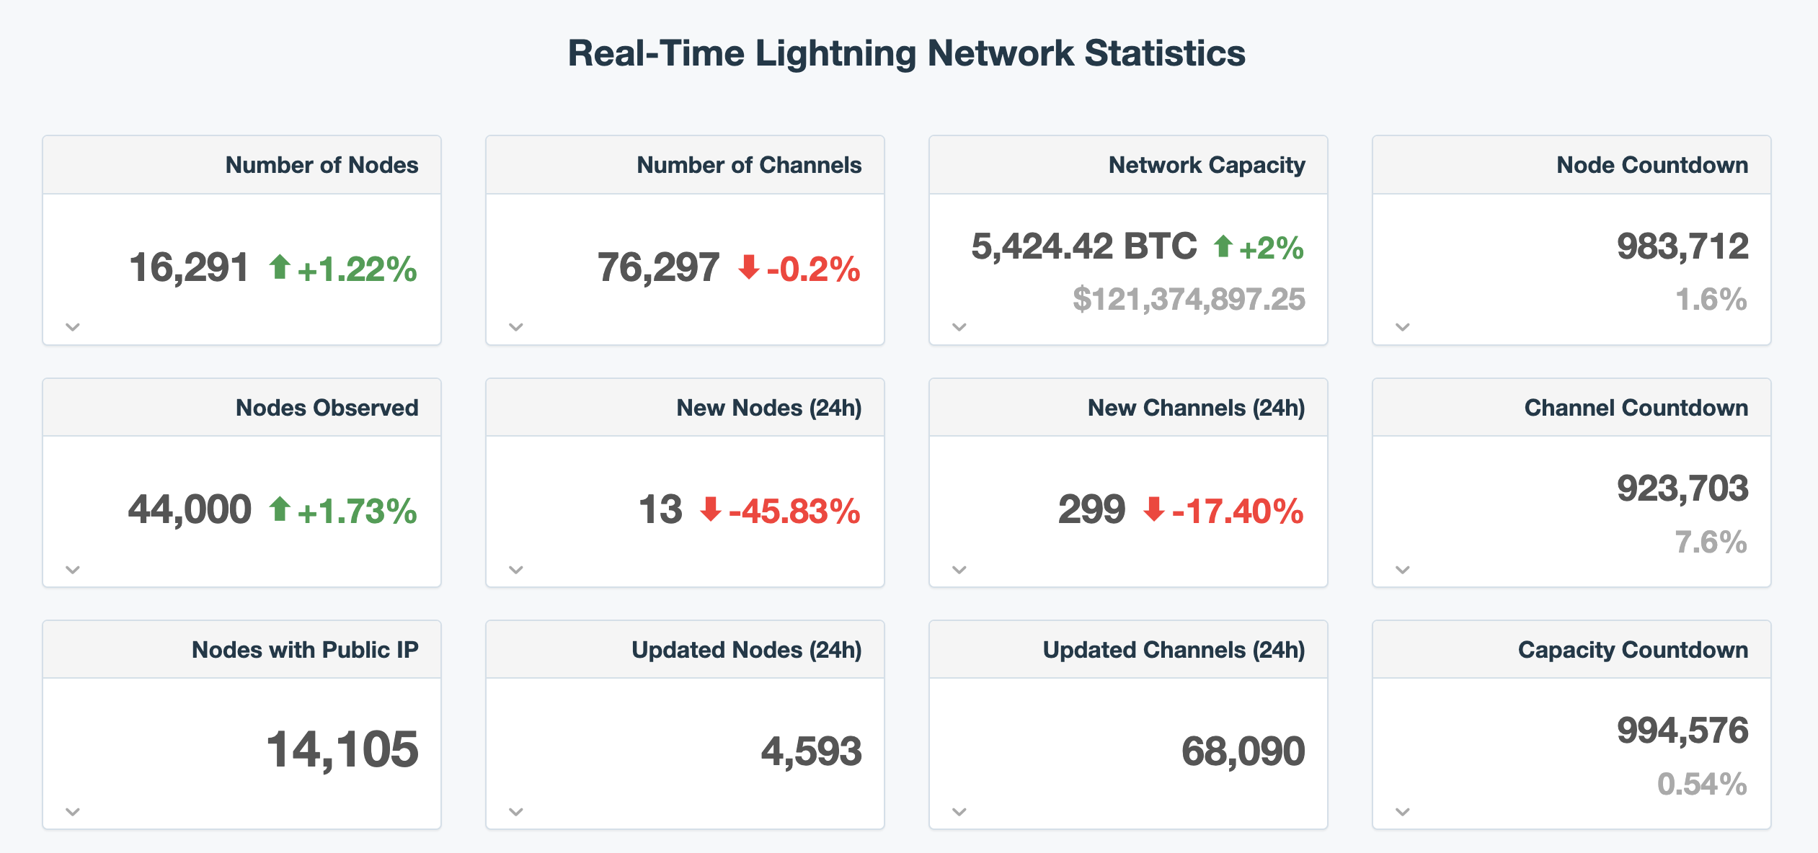Click the red down arrow beside -0.2%
Viewport: 1818px width, 853px height.
[x=749, y=267]
